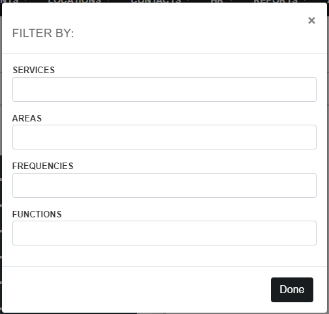Select the leftmost nav item ending in NTS
Viewport: 329px width, 314px height.
9,1
